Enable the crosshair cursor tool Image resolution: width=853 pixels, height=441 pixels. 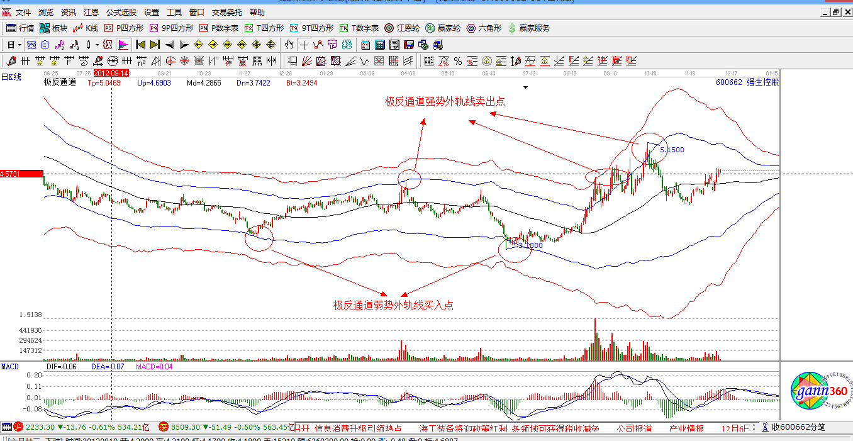pyautogui.click(x=304, y=45)
